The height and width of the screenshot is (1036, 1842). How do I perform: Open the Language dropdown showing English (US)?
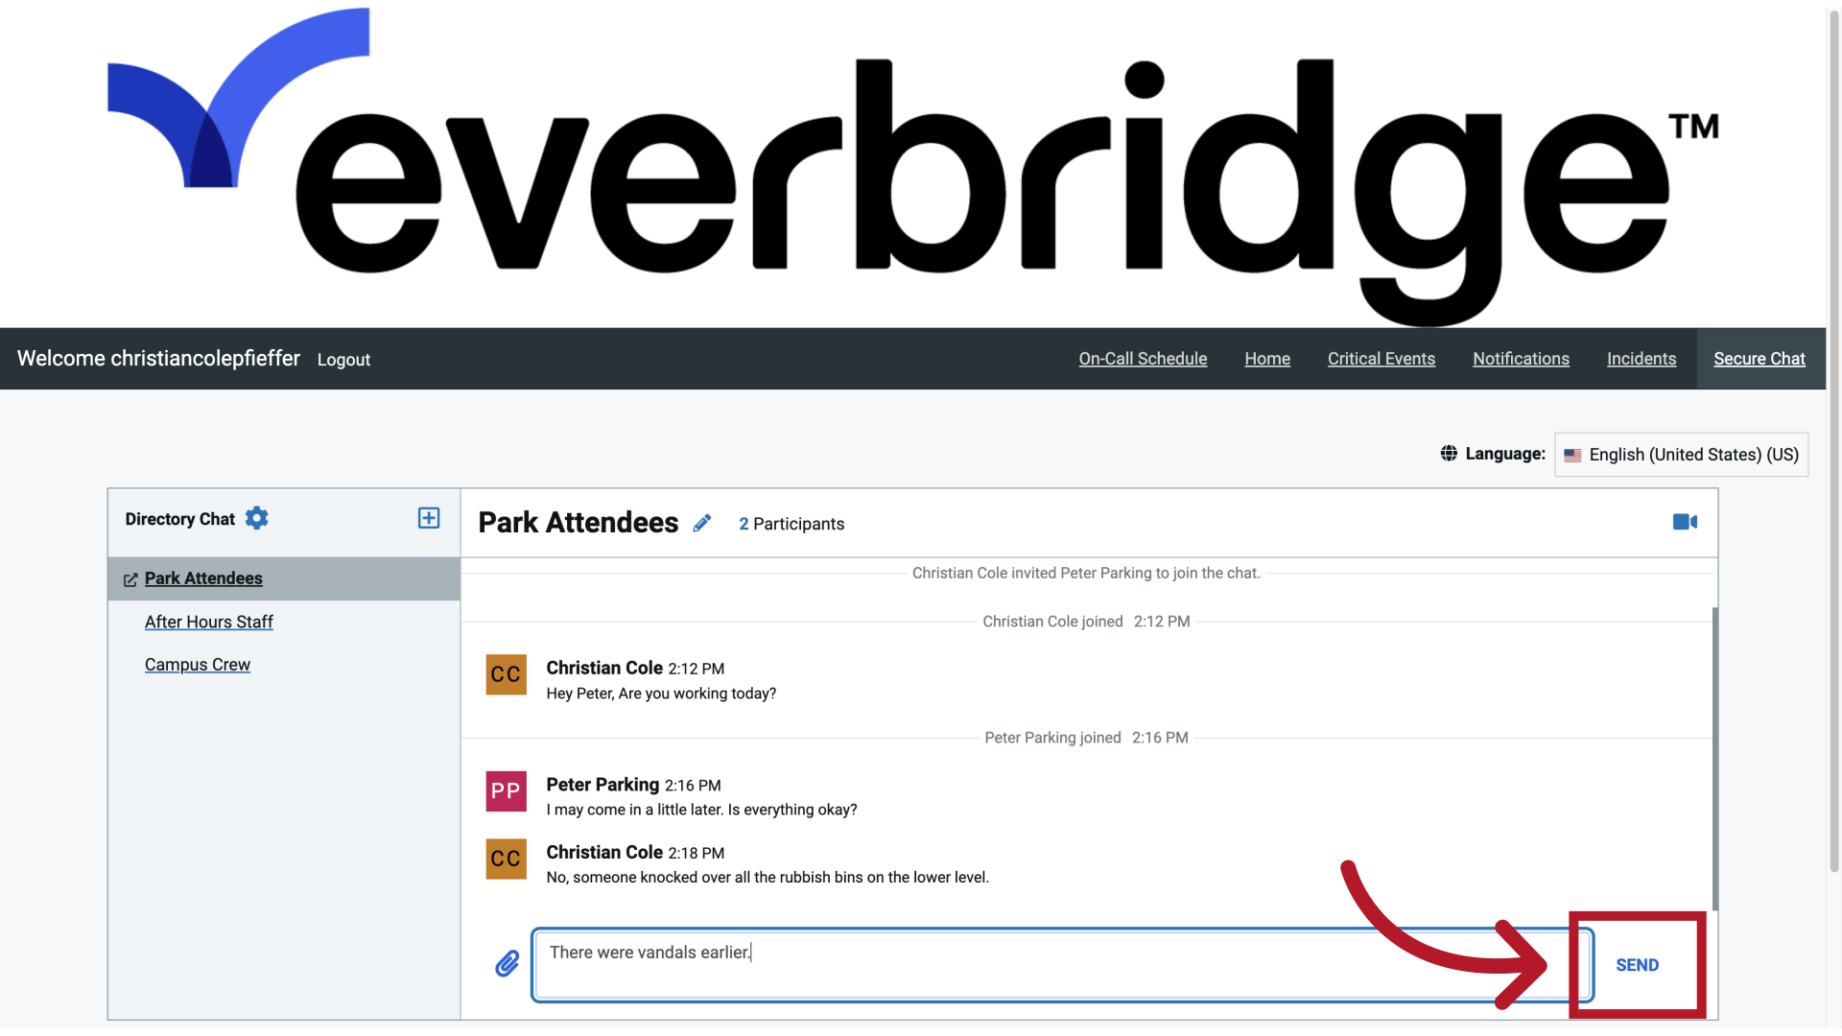(x=1681, y=455)
